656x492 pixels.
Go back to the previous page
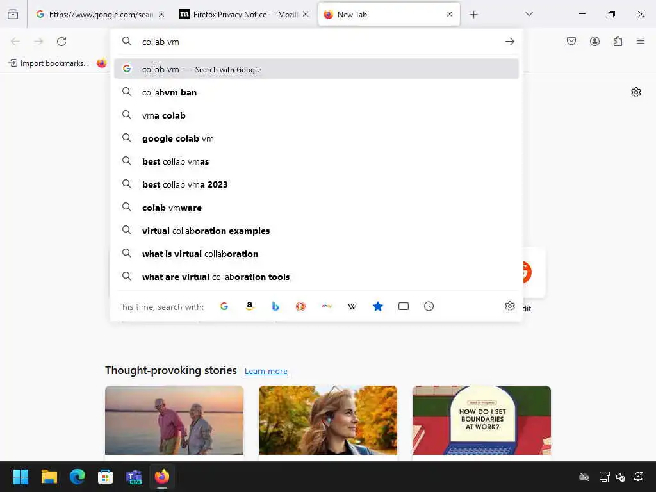tap(15, 42)
